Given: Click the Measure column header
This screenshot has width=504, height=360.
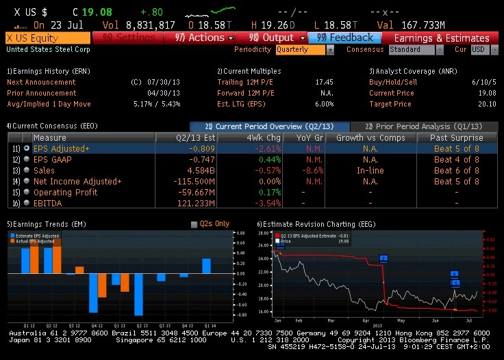Looking at the screenshot, I should [x=94, y=137].
